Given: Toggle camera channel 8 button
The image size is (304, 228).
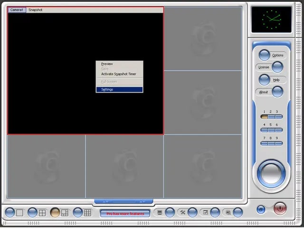Looking at the screenshot, I should [x=271, y=143].
